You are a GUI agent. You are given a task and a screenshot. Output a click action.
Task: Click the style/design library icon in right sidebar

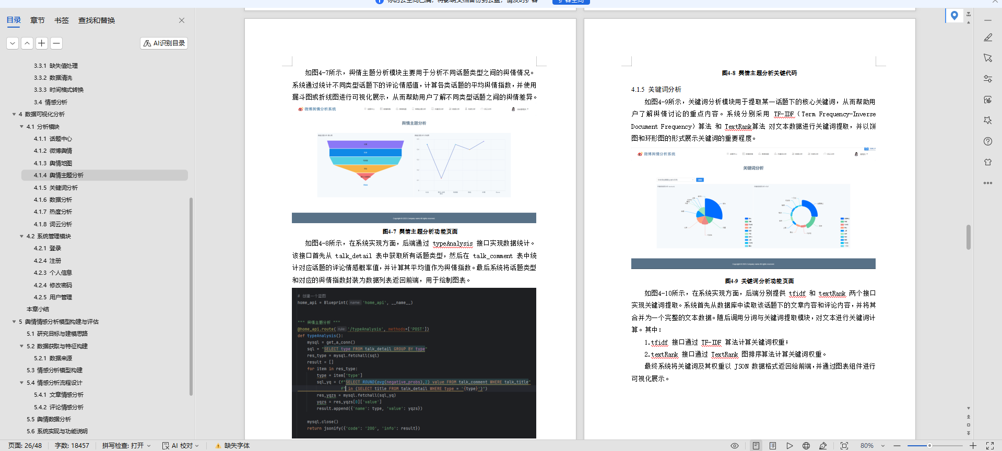[988, 100]
